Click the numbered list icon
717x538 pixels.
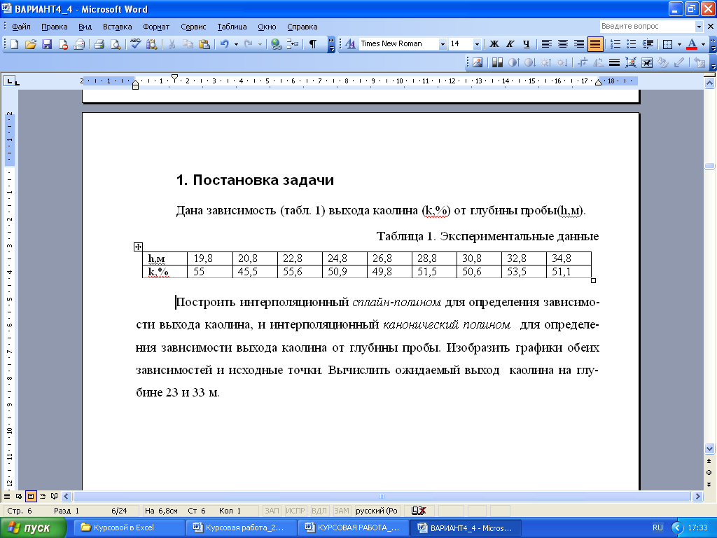click(x=615, y=44)
